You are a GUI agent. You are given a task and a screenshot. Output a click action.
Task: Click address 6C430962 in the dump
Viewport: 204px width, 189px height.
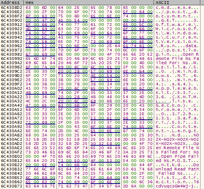[12, 46]
